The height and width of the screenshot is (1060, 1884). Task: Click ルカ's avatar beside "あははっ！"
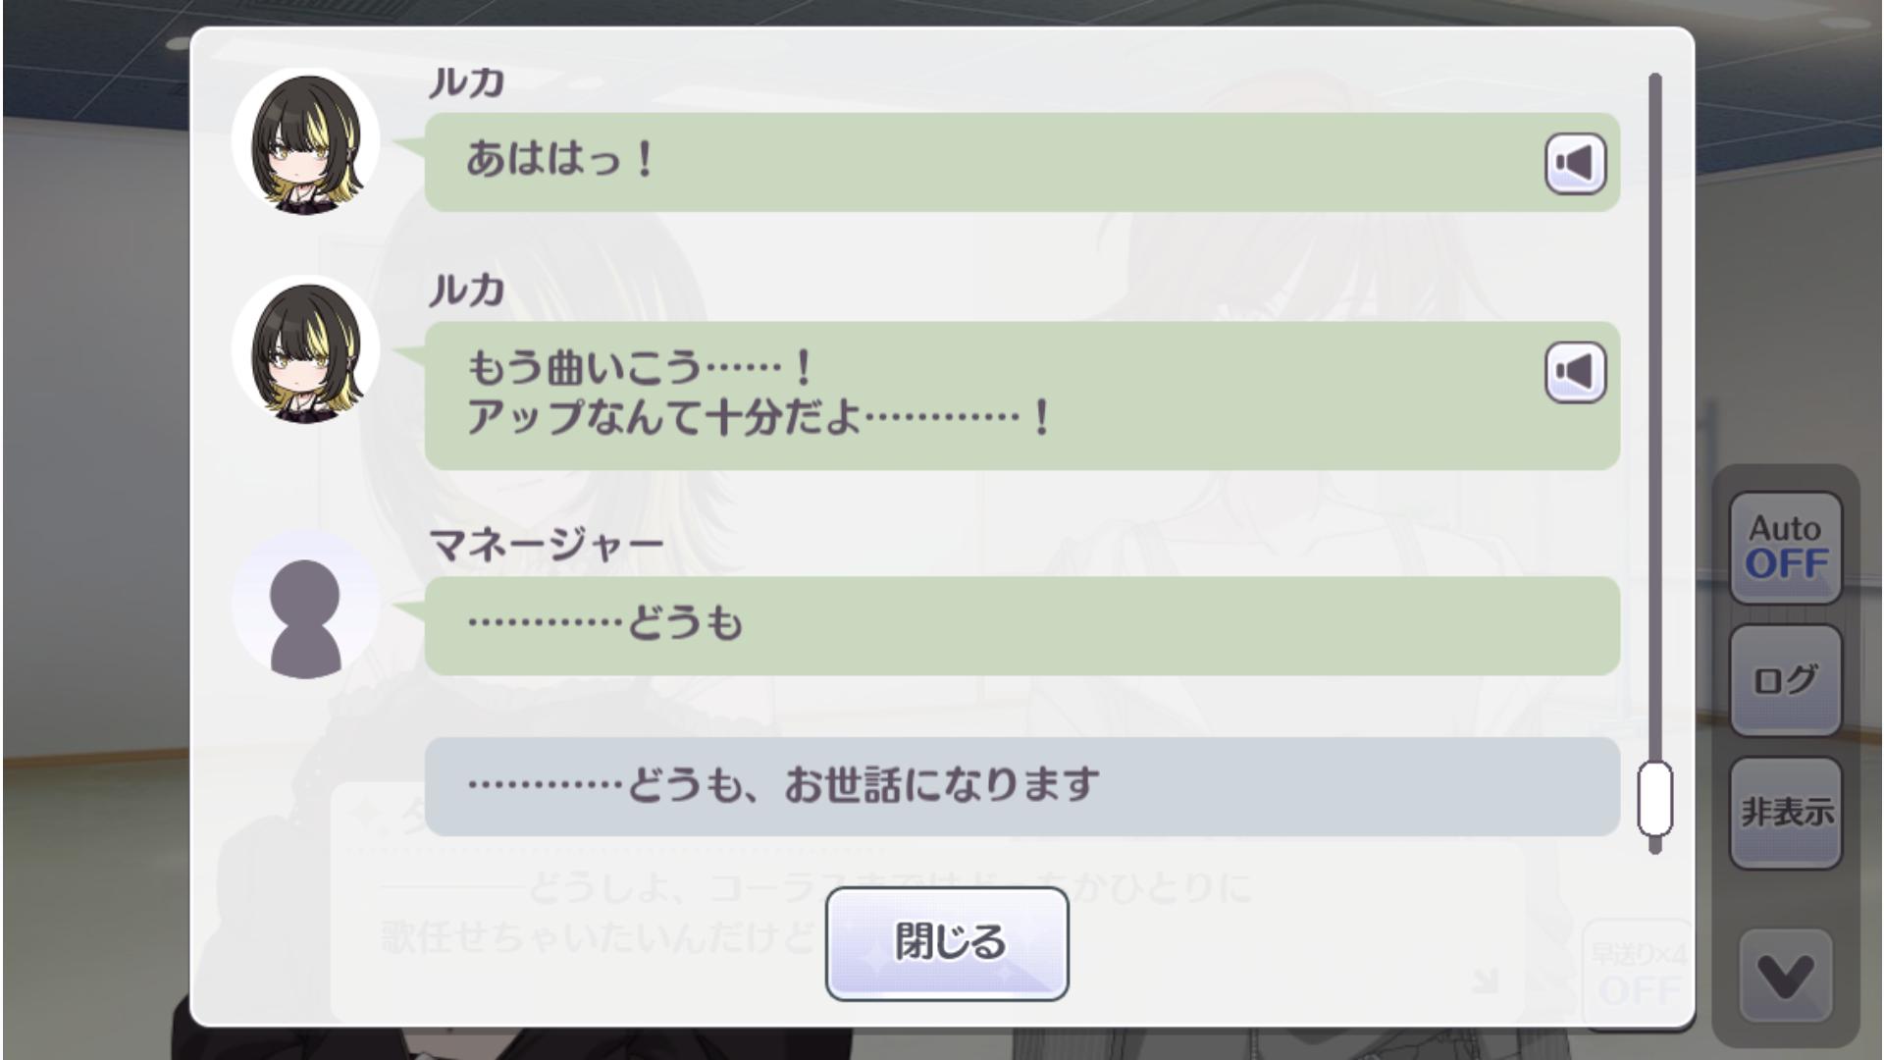click(306, 141)
